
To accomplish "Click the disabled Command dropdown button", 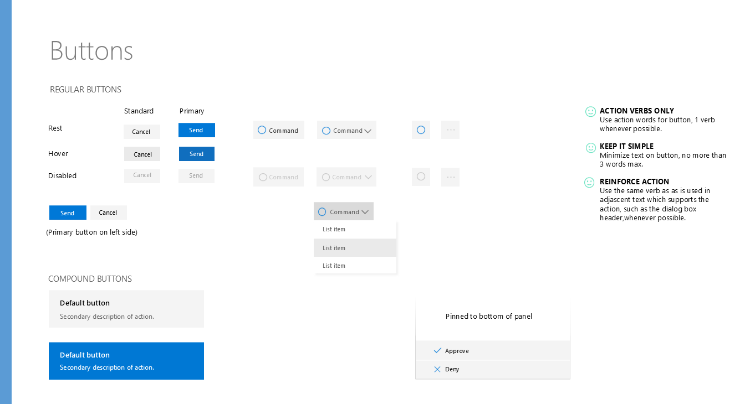I will pyautogui.click(x=346, y=177).
